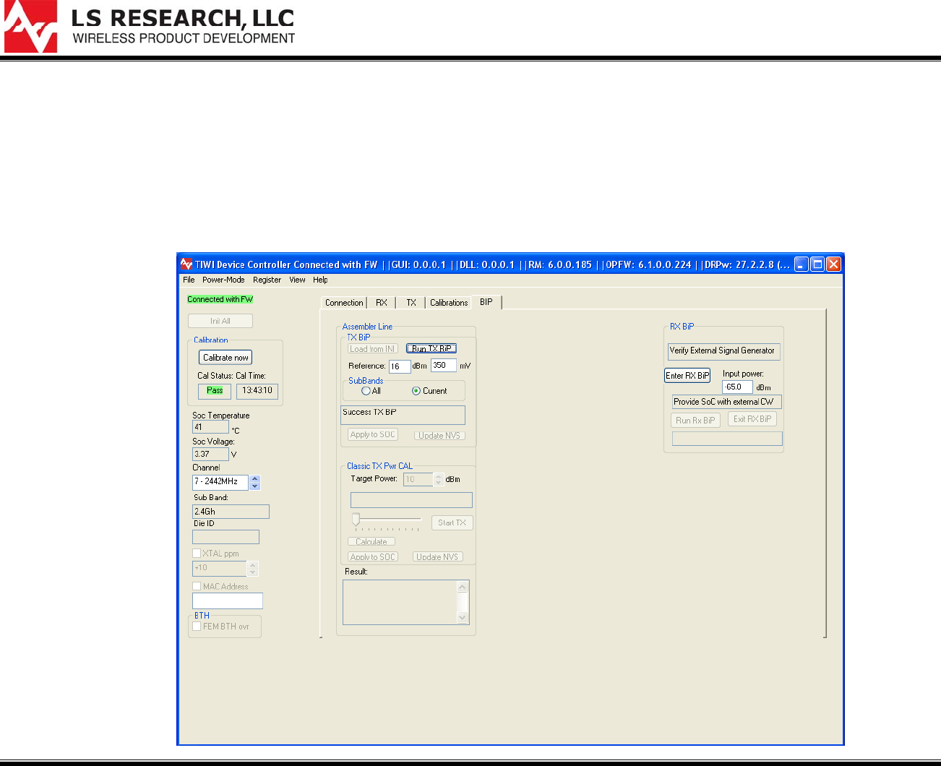This screenshot has width=941, height=766.
Task: Click the Cal Time value 13:43:10
Action: [257, 391]
